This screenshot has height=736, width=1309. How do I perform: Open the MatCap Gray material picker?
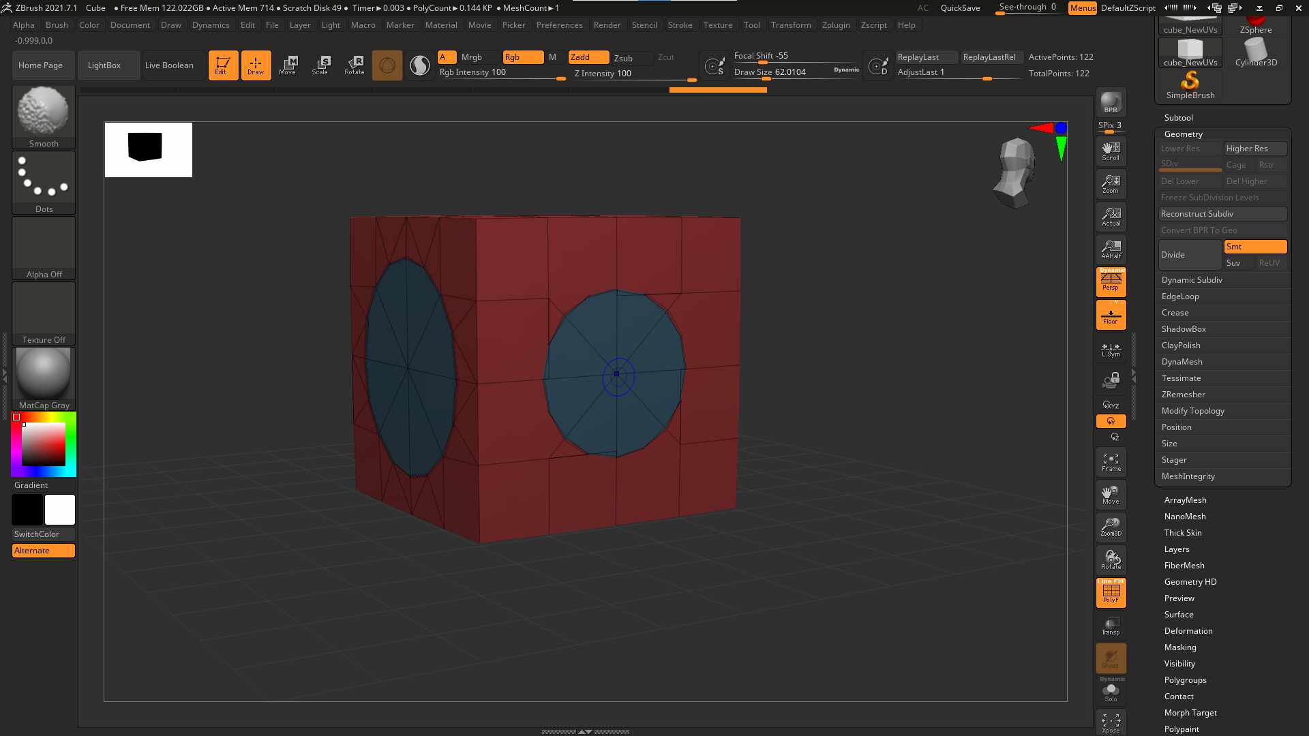coord(44,378)
